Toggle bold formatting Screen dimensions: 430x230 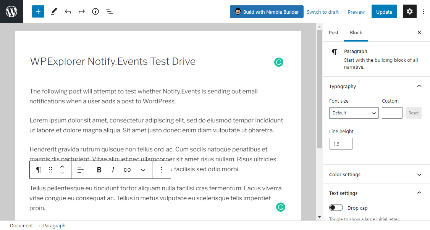99,170
